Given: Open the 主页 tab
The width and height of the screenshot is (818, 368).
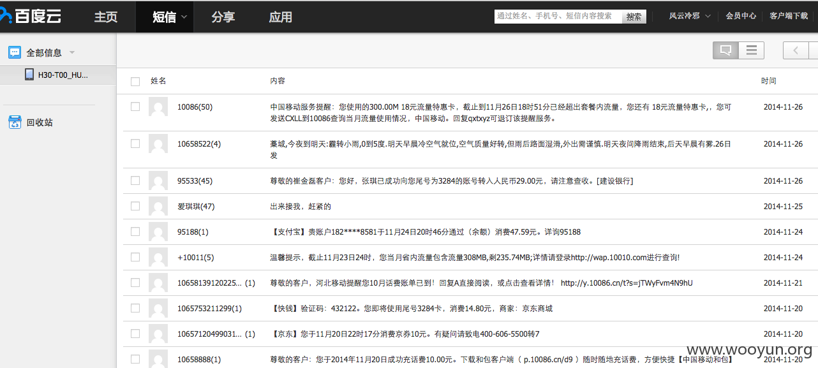Looking at the screenshot, I should [x=106, y=17].
